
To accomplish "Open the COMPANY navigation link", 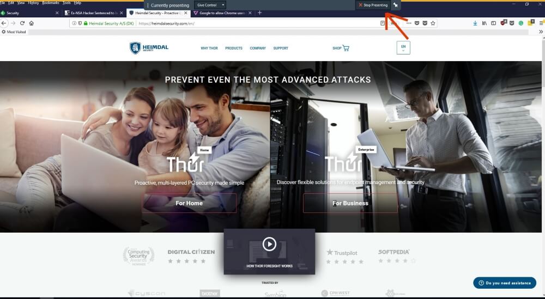I will (x=258, y=48).
